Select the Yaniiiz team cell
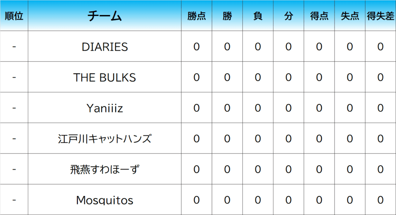This screenshot has height=215, width=396. (104, 108)
